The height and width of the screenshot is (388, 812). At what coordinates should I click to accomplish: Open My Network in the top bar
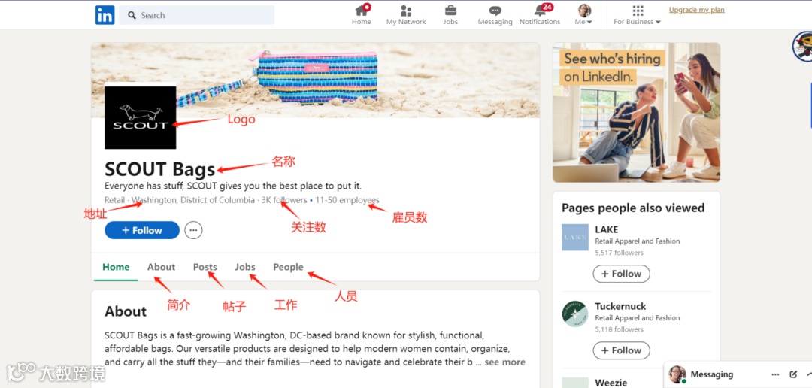406,14
